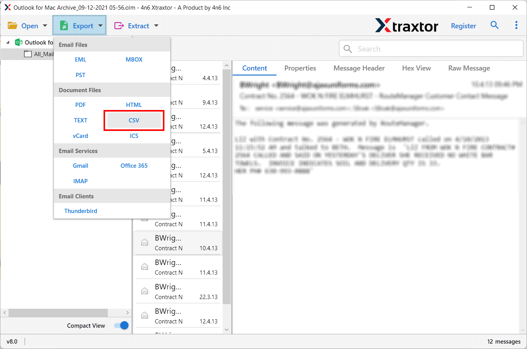Image resolution: width=527 pixels, height=349 pixels.
Task: Open the Hex View tab
Action: 416,68
